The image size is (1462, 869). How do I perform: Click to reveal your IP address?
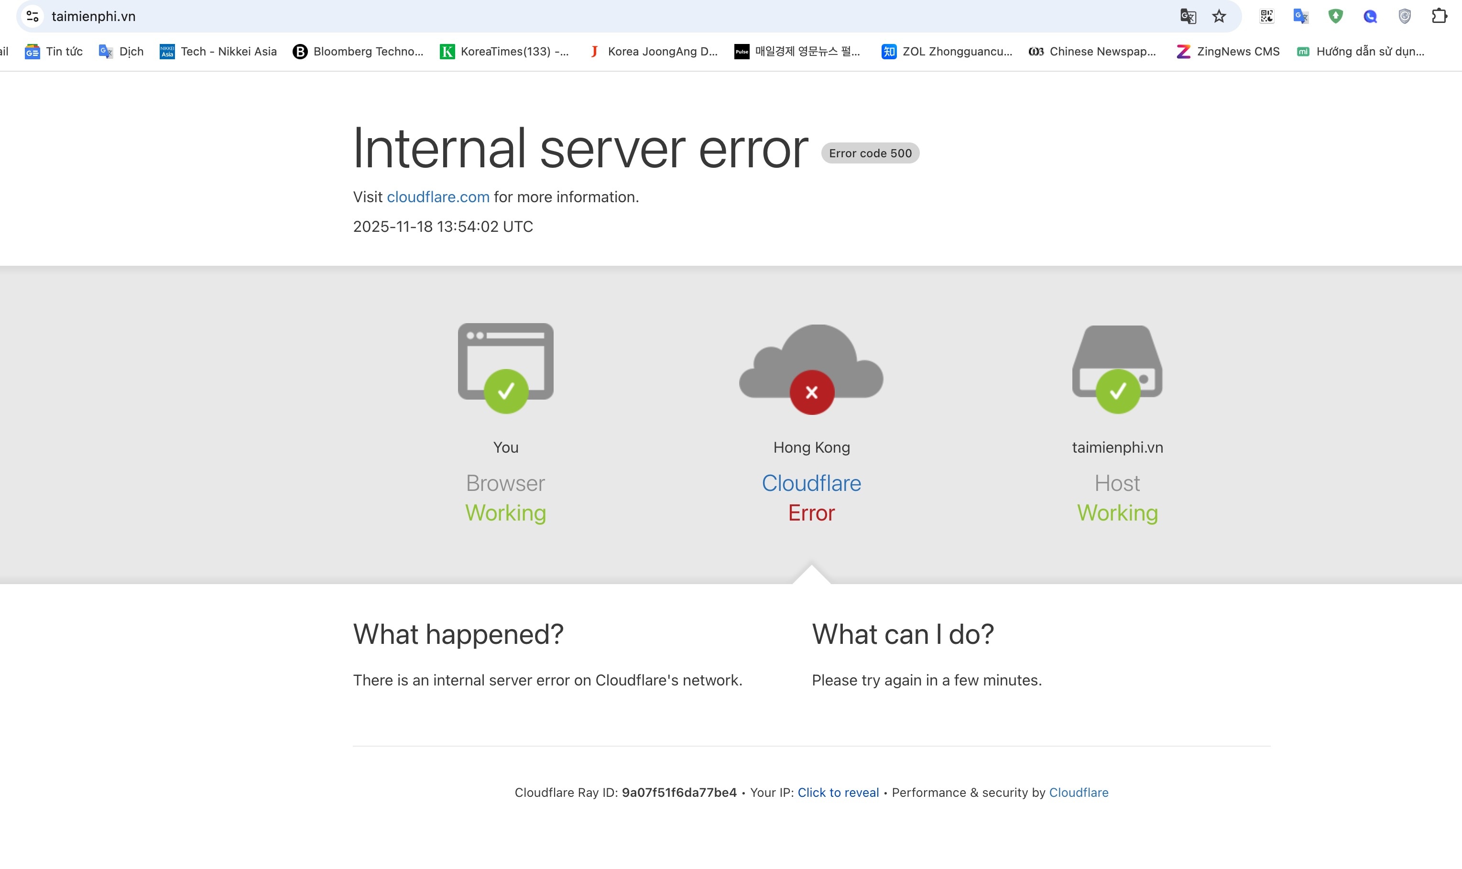(838, 793)
